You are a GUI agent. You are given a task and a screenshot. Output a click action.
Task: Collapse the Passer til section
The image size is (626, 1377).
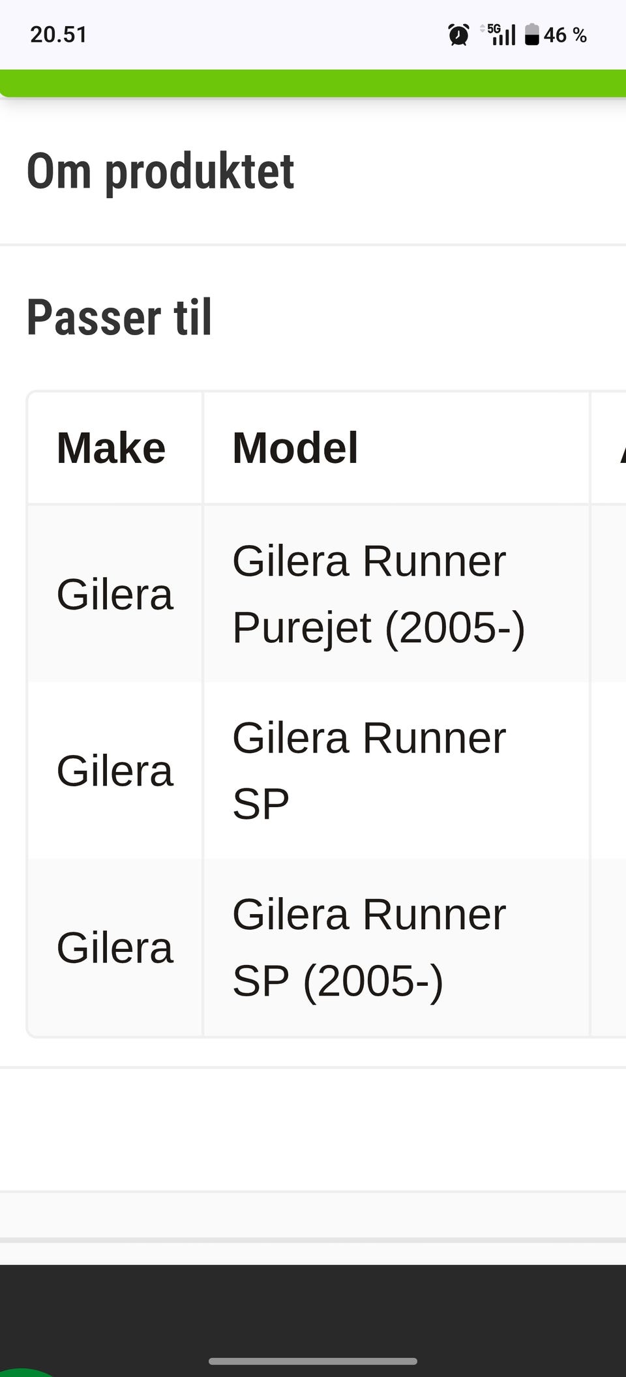(x=119, y=318)
